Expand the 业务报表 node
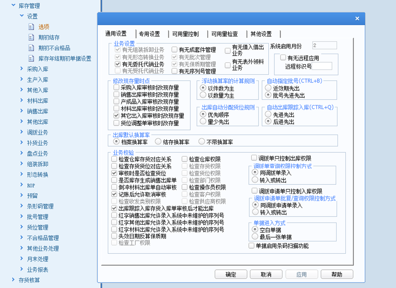396x288 pixels. (22, 269)
